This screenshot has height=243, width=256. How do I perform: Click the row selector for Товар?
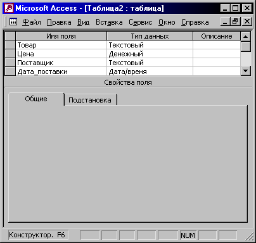pyautogui.click(x=10, y=45)
